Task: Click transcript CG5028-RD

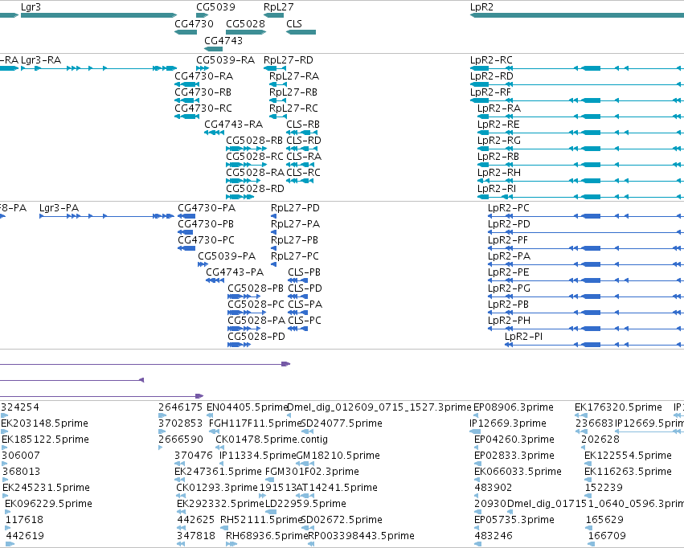Action: [x=255, y=189]
